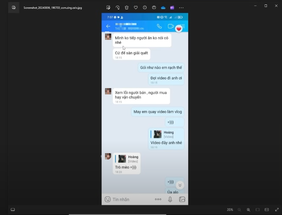Image resolution: width=282 pixels, height=215 pixels.
Task: Toggle the filmstrip view at bottom left
Action: coord(13,210)
